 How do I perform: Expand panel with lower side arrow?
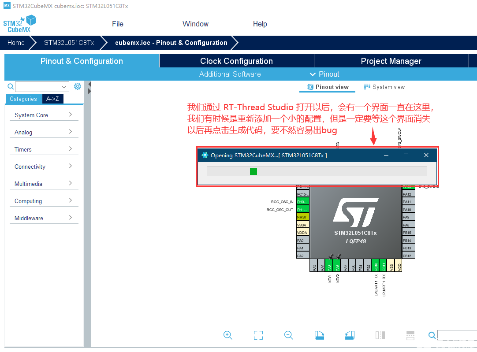[89, 91]
